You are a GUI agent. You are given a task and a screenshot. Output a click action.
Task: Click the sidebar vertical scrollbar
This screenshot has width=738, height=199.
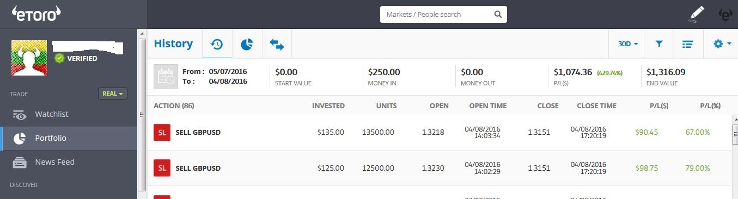(142, 113)
